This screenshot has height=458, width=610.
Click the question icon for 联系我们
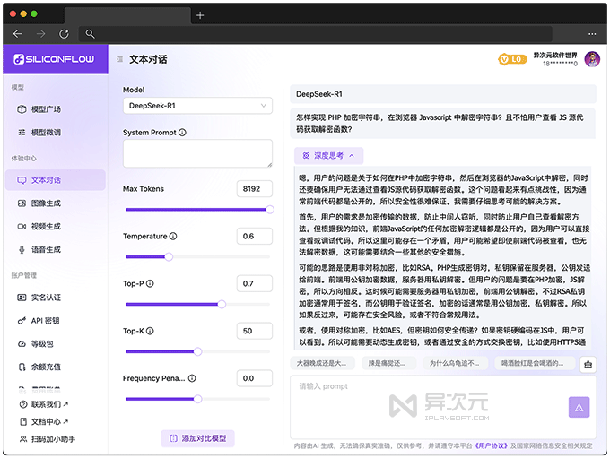[x=23, y=404]
